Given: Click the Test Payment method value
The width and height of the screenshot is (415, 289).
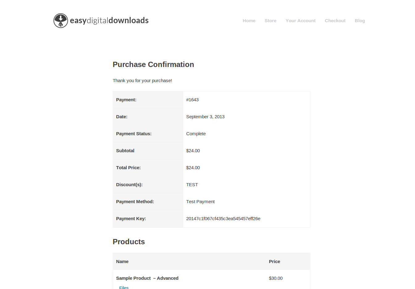Looking at the screenshot, I should tap(200, 202).
